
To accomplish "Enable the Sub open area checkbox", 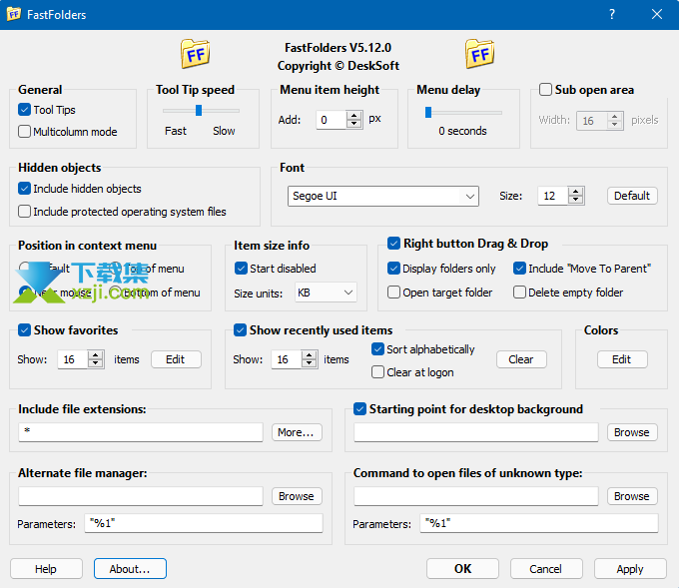I will [x=545, y=89].
